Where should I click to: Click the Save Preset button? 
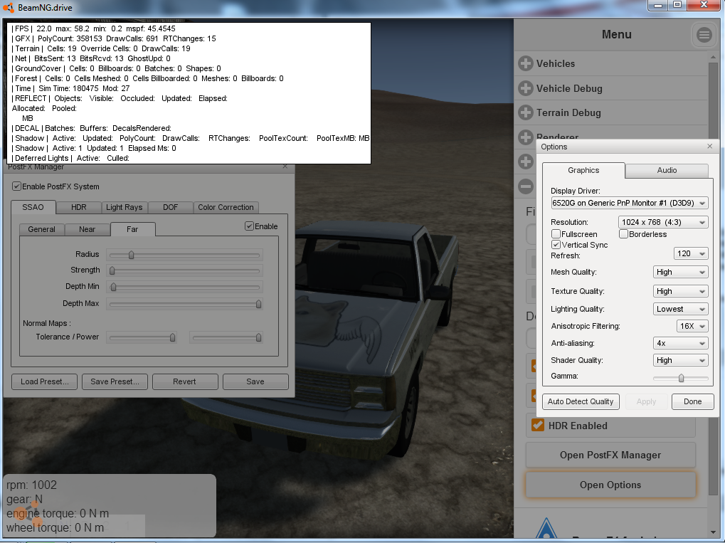[115, 381]
